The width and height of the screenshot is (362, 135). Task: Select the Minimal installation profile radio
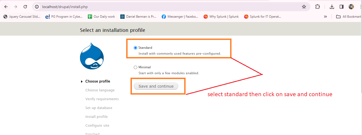click(135, 67)
